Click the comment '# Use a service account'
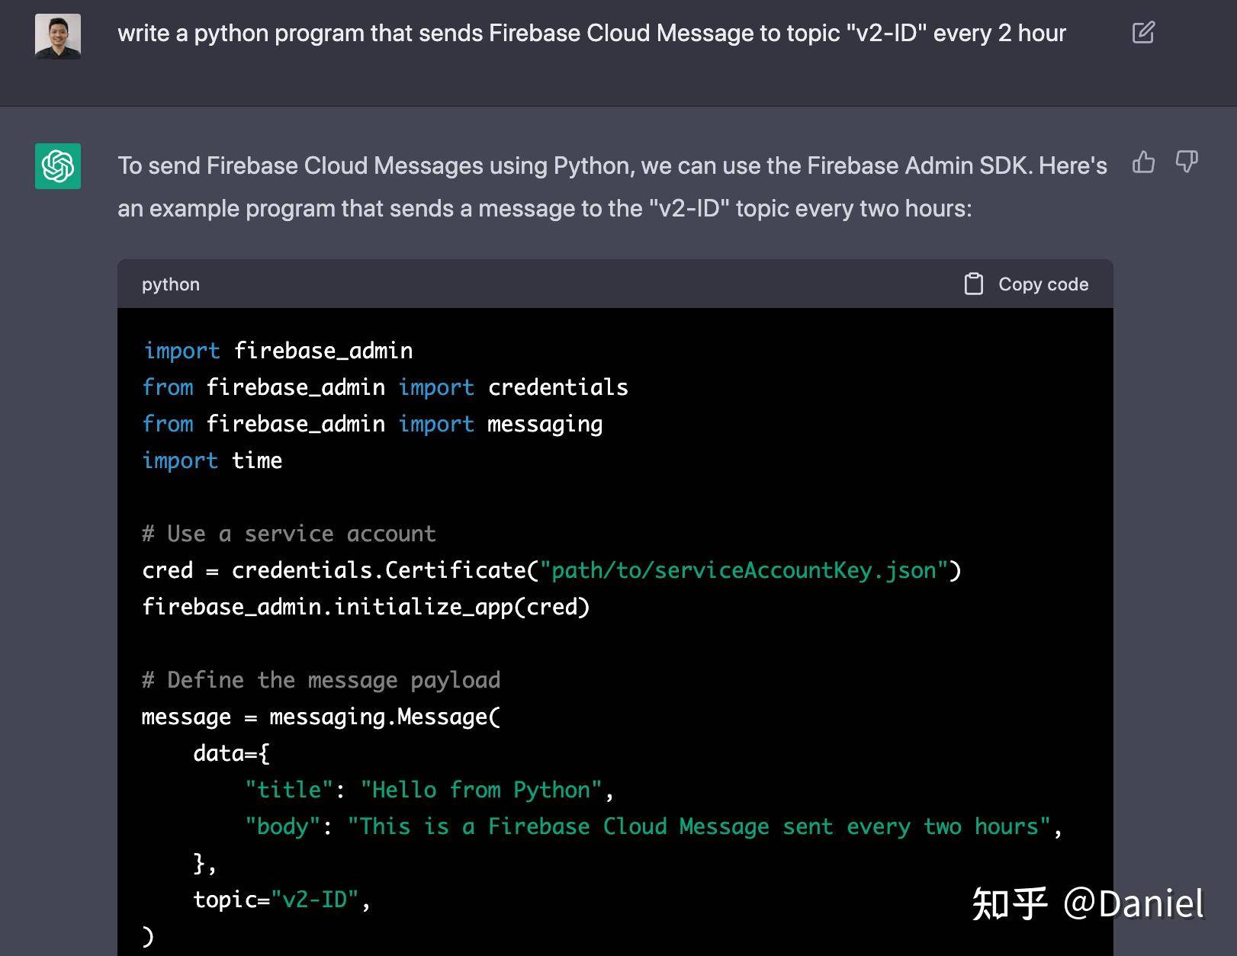The image size is (1237, 956). [289, 534]
